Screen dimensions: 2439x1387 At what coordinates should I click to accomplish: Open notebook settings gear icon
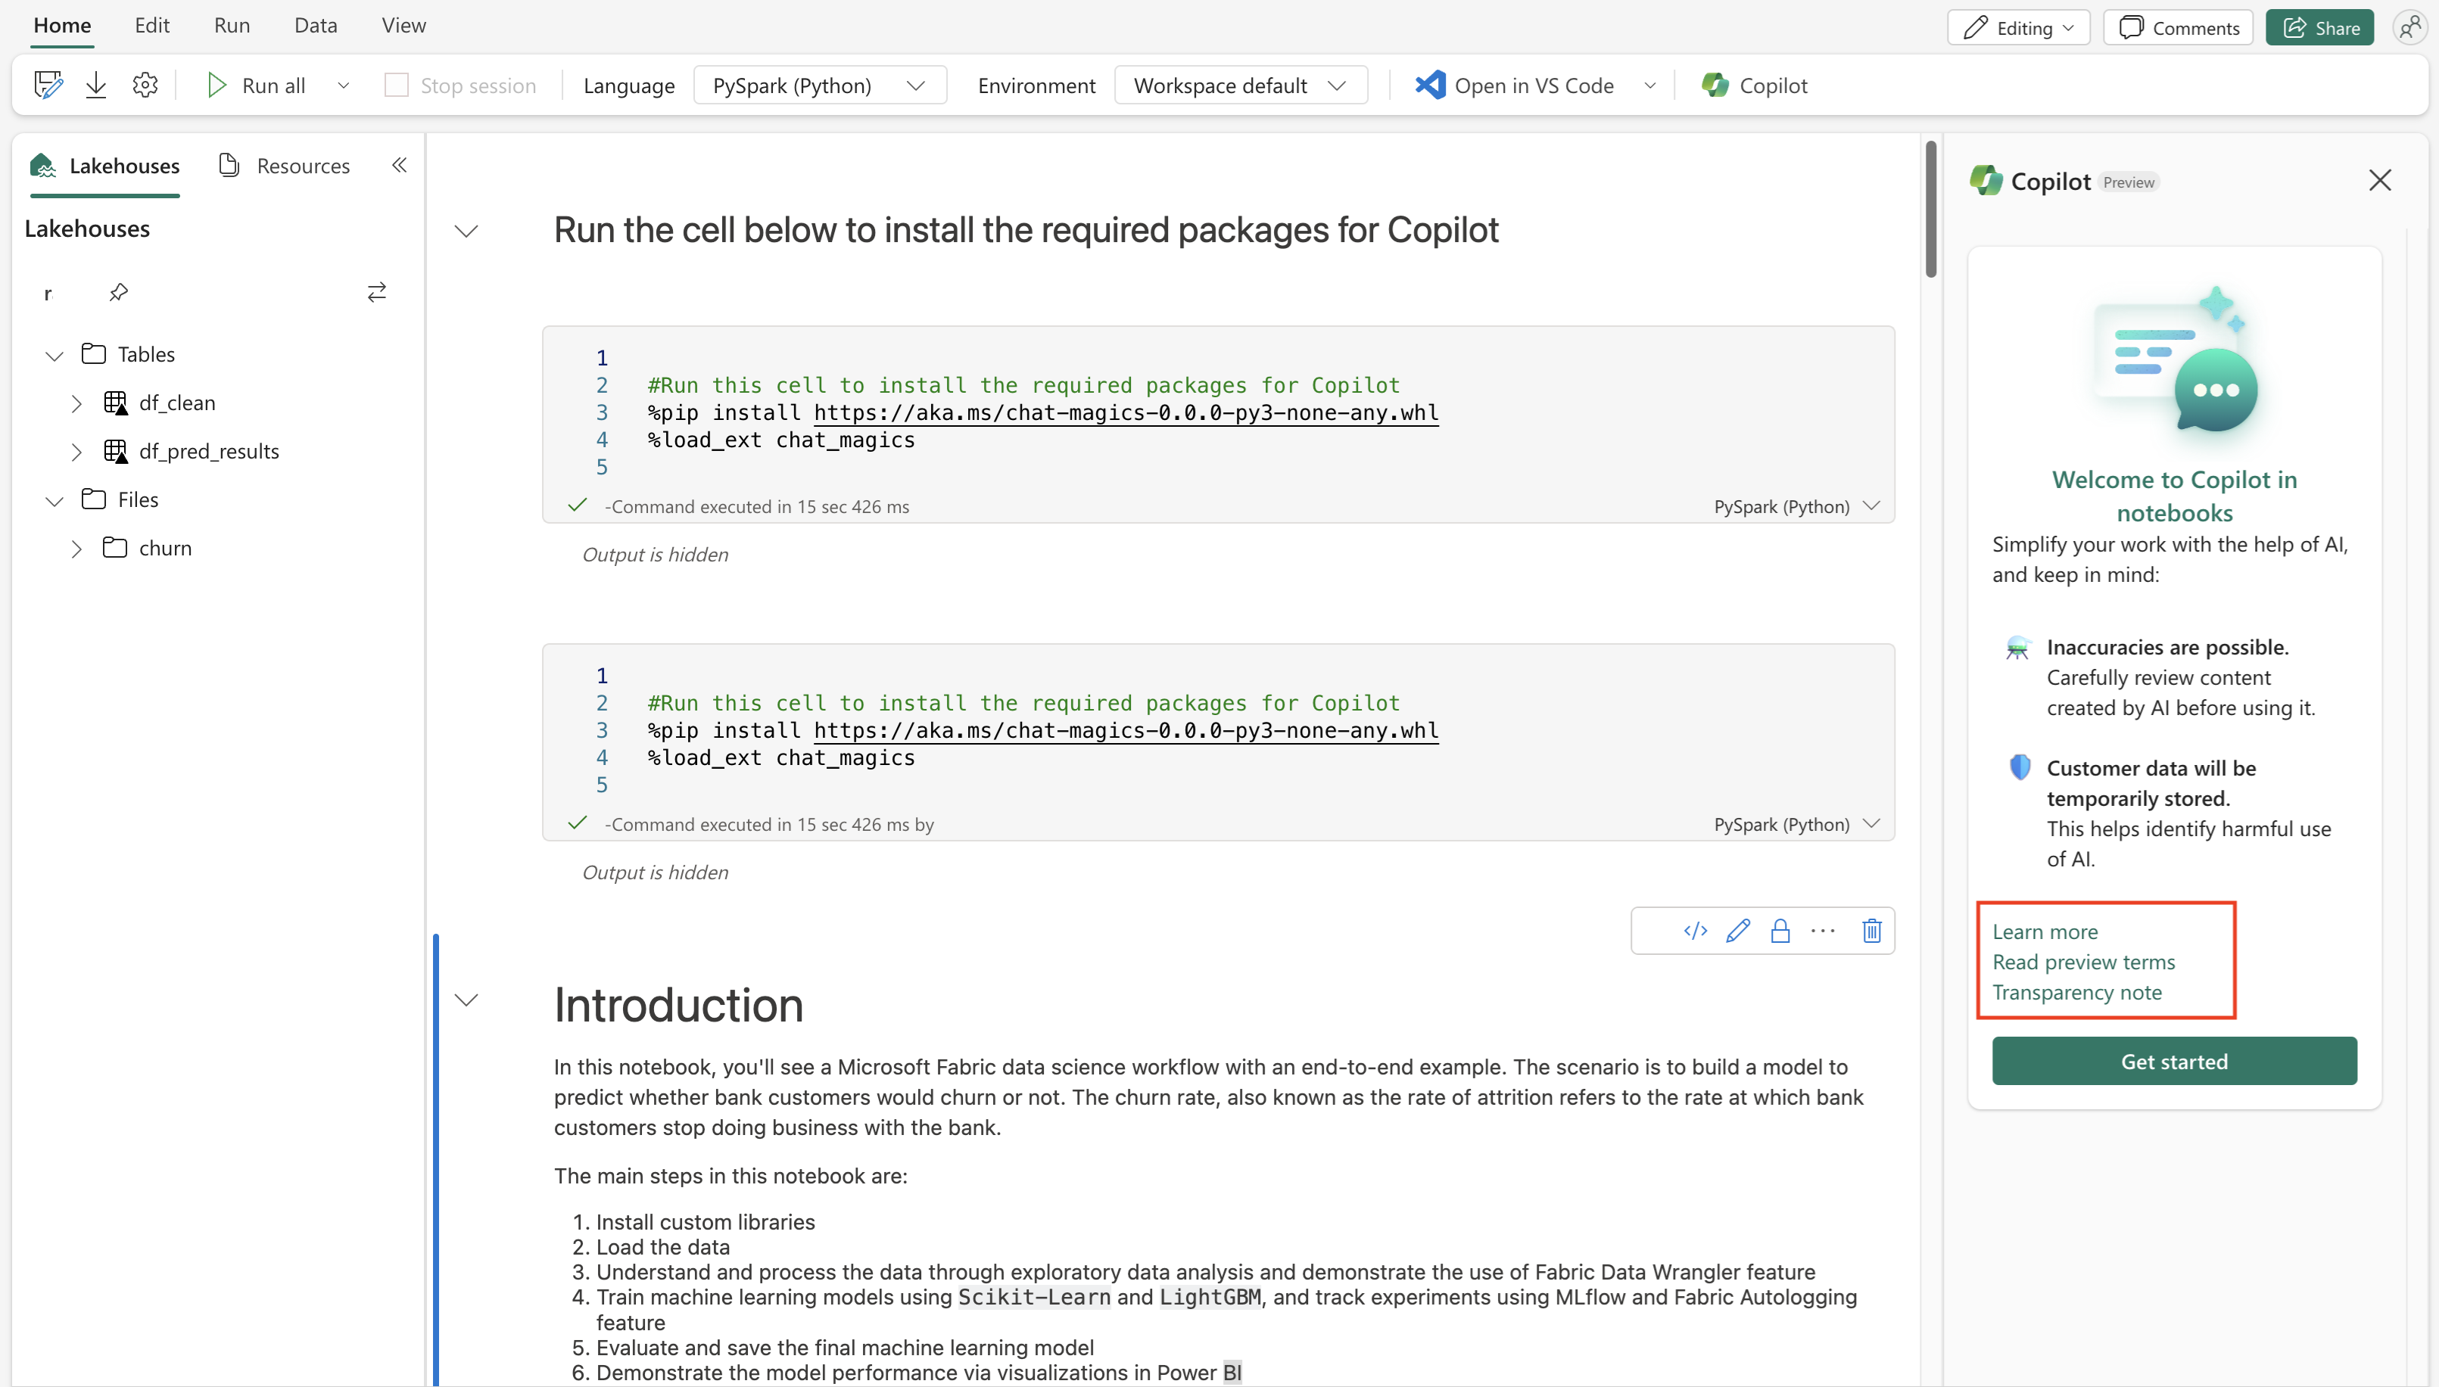point(145,86)
